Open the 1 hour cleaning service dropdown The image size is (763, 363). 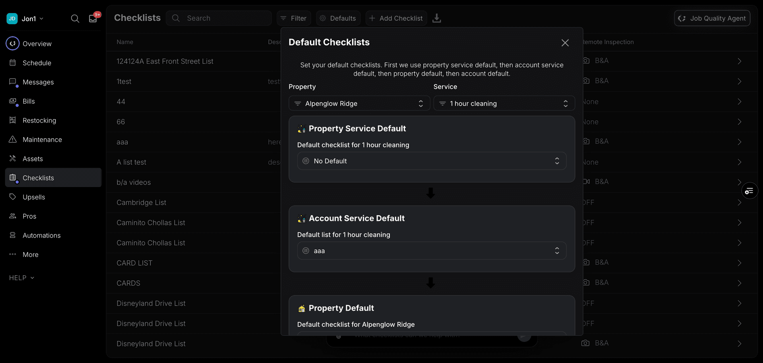pos(504,103)
